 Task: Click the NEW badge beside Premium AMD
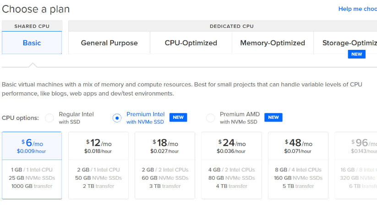coord(273,117)
